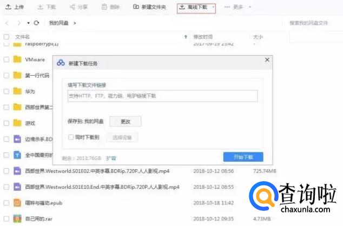Click the Westworld S01E10 video icon

pyautogui.click(x=17, y=187)
